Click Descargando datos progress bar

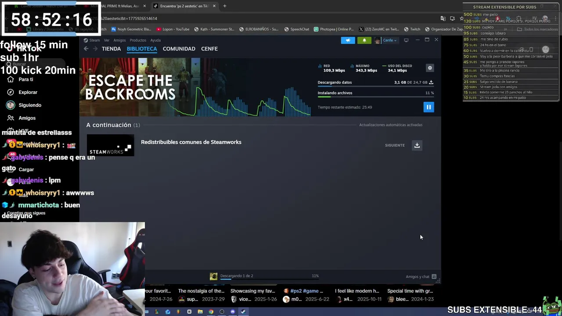tap(376, 86)
